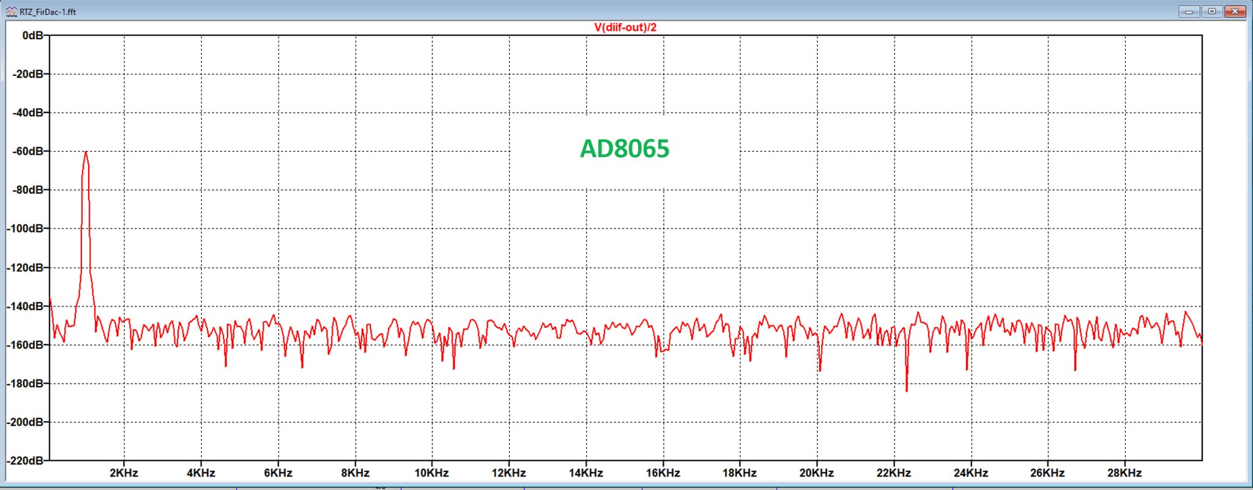The image size is (1253, 490).
Task: Click the 12KHz frequency axis label
Action: (x=509, y=473)
